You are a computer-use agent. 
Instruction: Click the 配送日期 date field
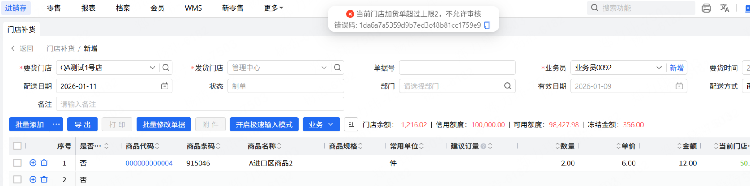click(x=114, y=86)
